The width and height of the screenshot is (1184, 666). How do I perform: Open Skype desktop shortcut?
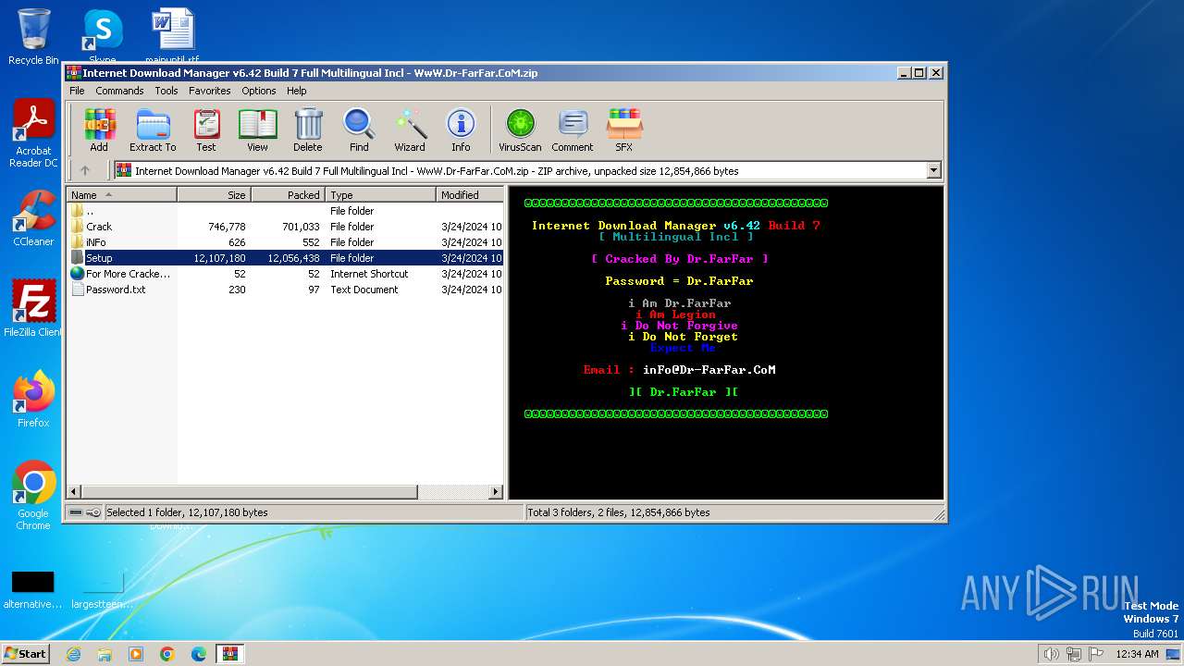click(103, 36)
